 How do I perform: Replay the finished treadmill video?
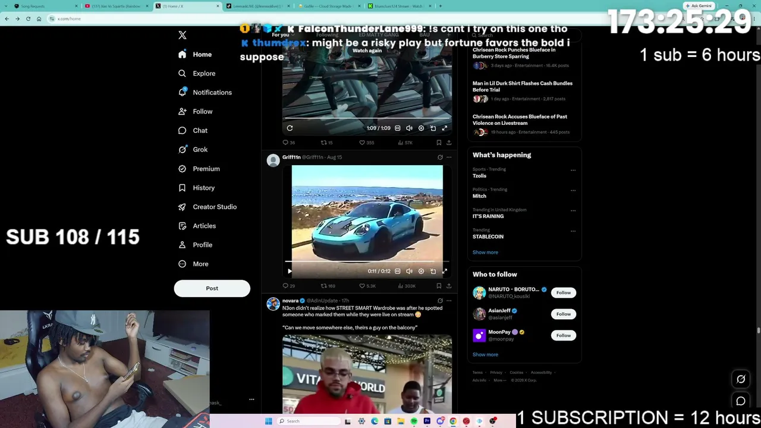[290, 128]
